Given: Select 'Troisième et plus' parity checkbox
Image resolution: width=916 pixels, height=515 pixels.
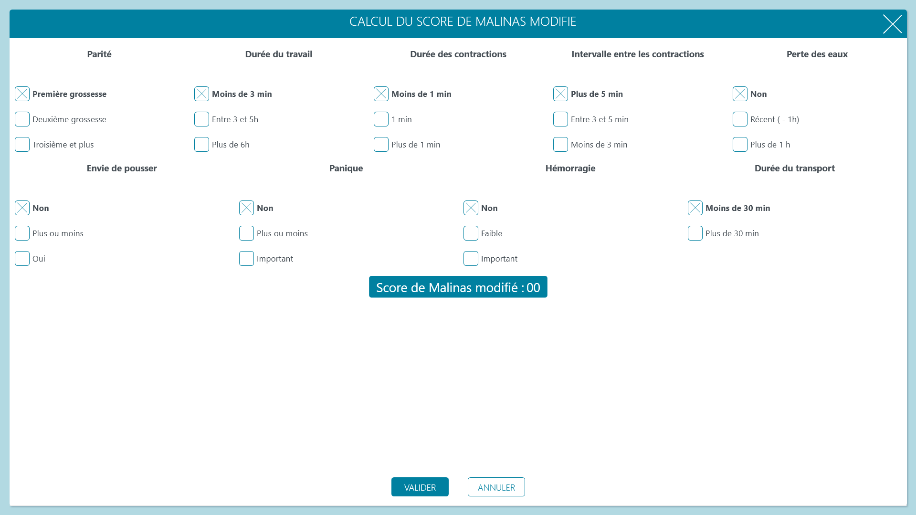Looking at the screenshot, I should [22, 145].
